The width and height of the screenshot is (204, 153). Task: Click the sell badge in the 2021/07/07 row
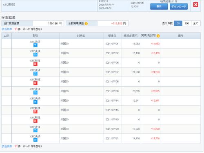pos(35,73)
